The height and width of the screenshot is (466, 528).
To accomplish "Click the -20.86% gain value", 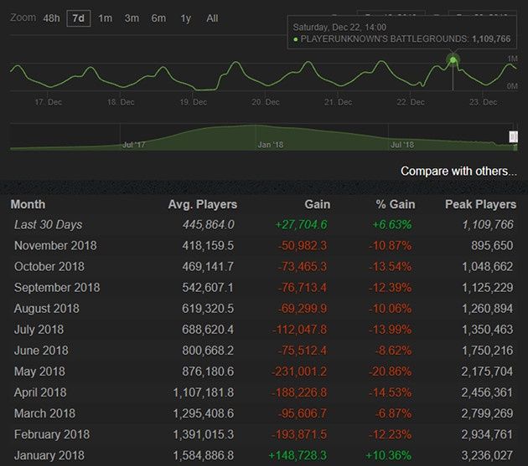I will pyautogui.click(x=390, y=371).
